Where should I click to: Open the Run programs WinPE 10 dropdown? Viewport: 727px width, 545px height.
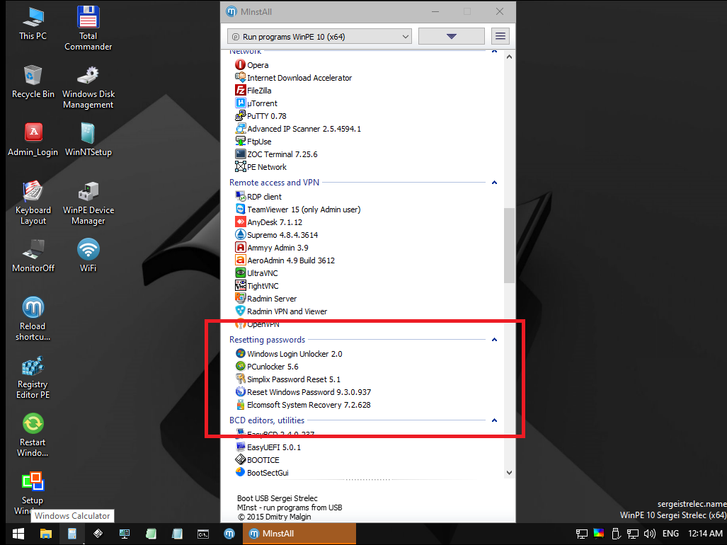pyautogui.click(x=319, y=37)
